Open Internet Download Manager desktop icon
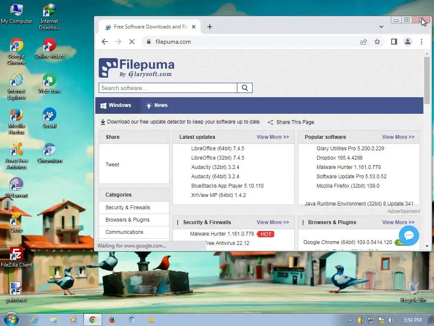Viewport: 434px width, 326px height. (50, 17)
